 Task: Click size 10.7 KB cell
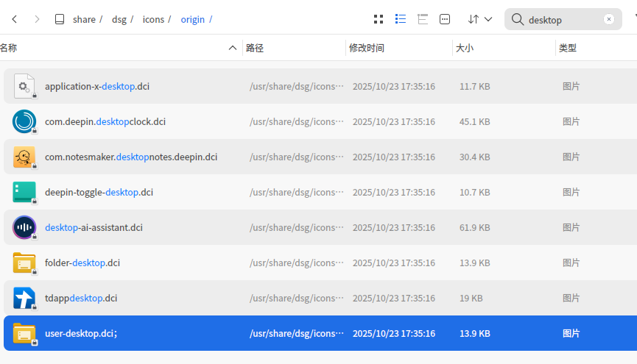[474, 193]
